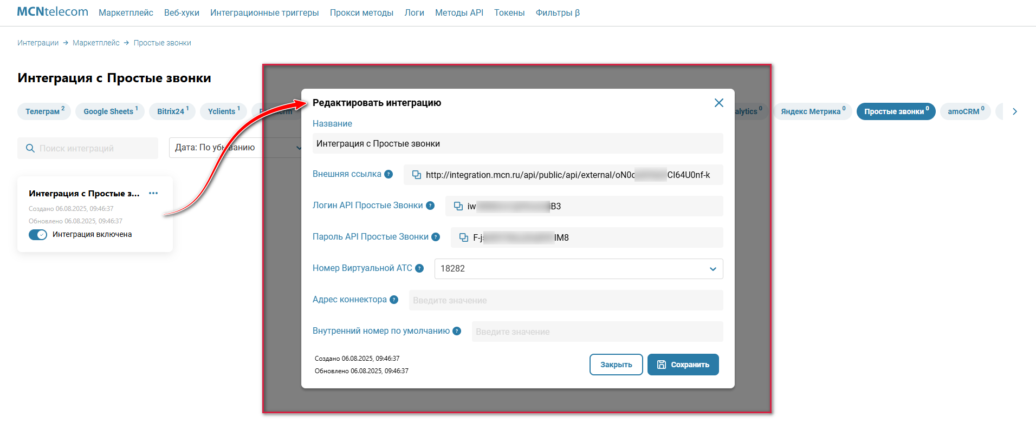1036x430 pixels.
Task: Open Методы API menu item
Action: (459, 12)
